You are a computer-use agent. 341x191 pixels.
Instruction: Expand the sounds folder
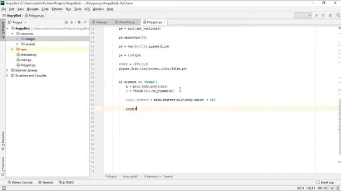[17, 44]
